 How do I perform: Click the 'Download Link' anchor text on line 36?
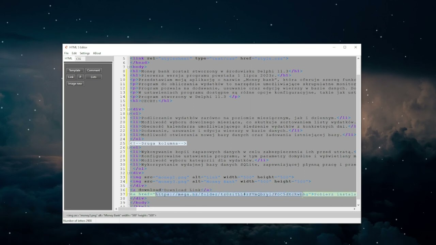tap(182, 190)
